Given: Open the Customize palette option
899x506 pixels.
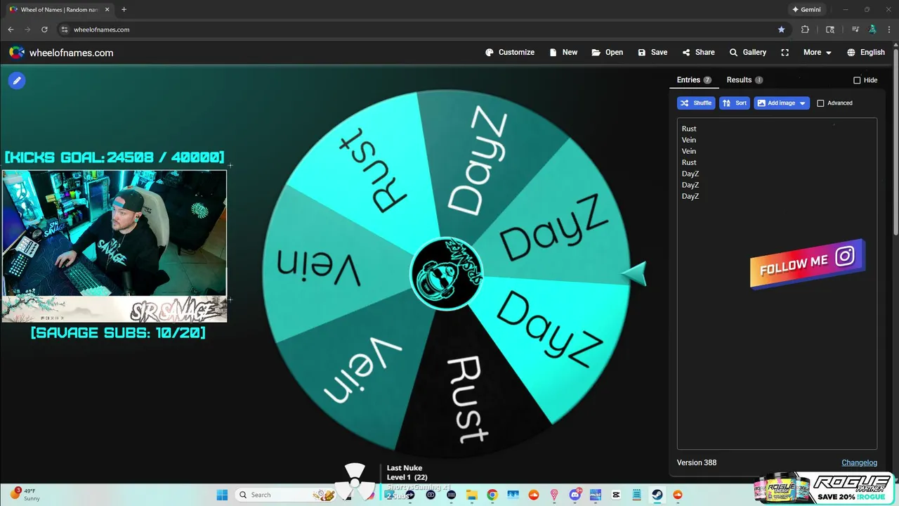Looking at the screenshot, I should (510, 53).
